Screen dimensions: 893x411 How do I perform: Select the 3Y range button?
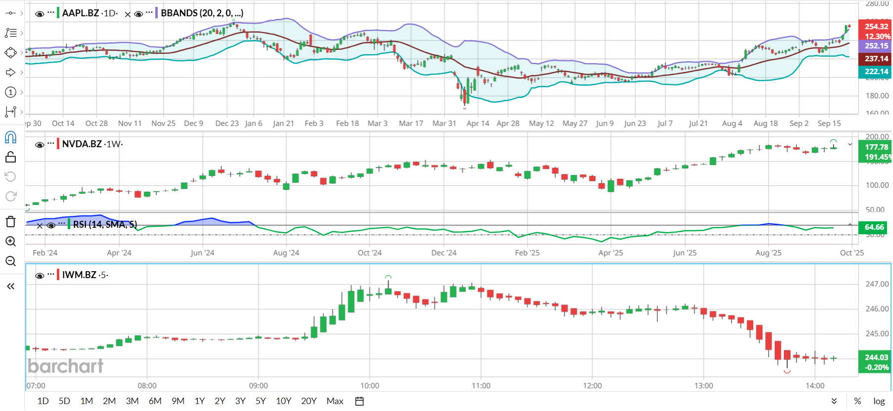coord(240,401)
